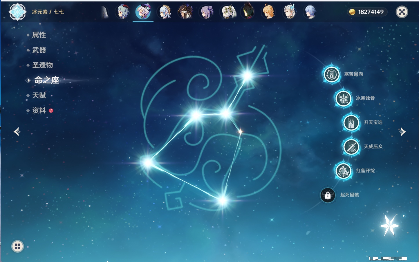Open the grid menu button
Viewport: 419px width, 262px height.
(x=17, y=246)
